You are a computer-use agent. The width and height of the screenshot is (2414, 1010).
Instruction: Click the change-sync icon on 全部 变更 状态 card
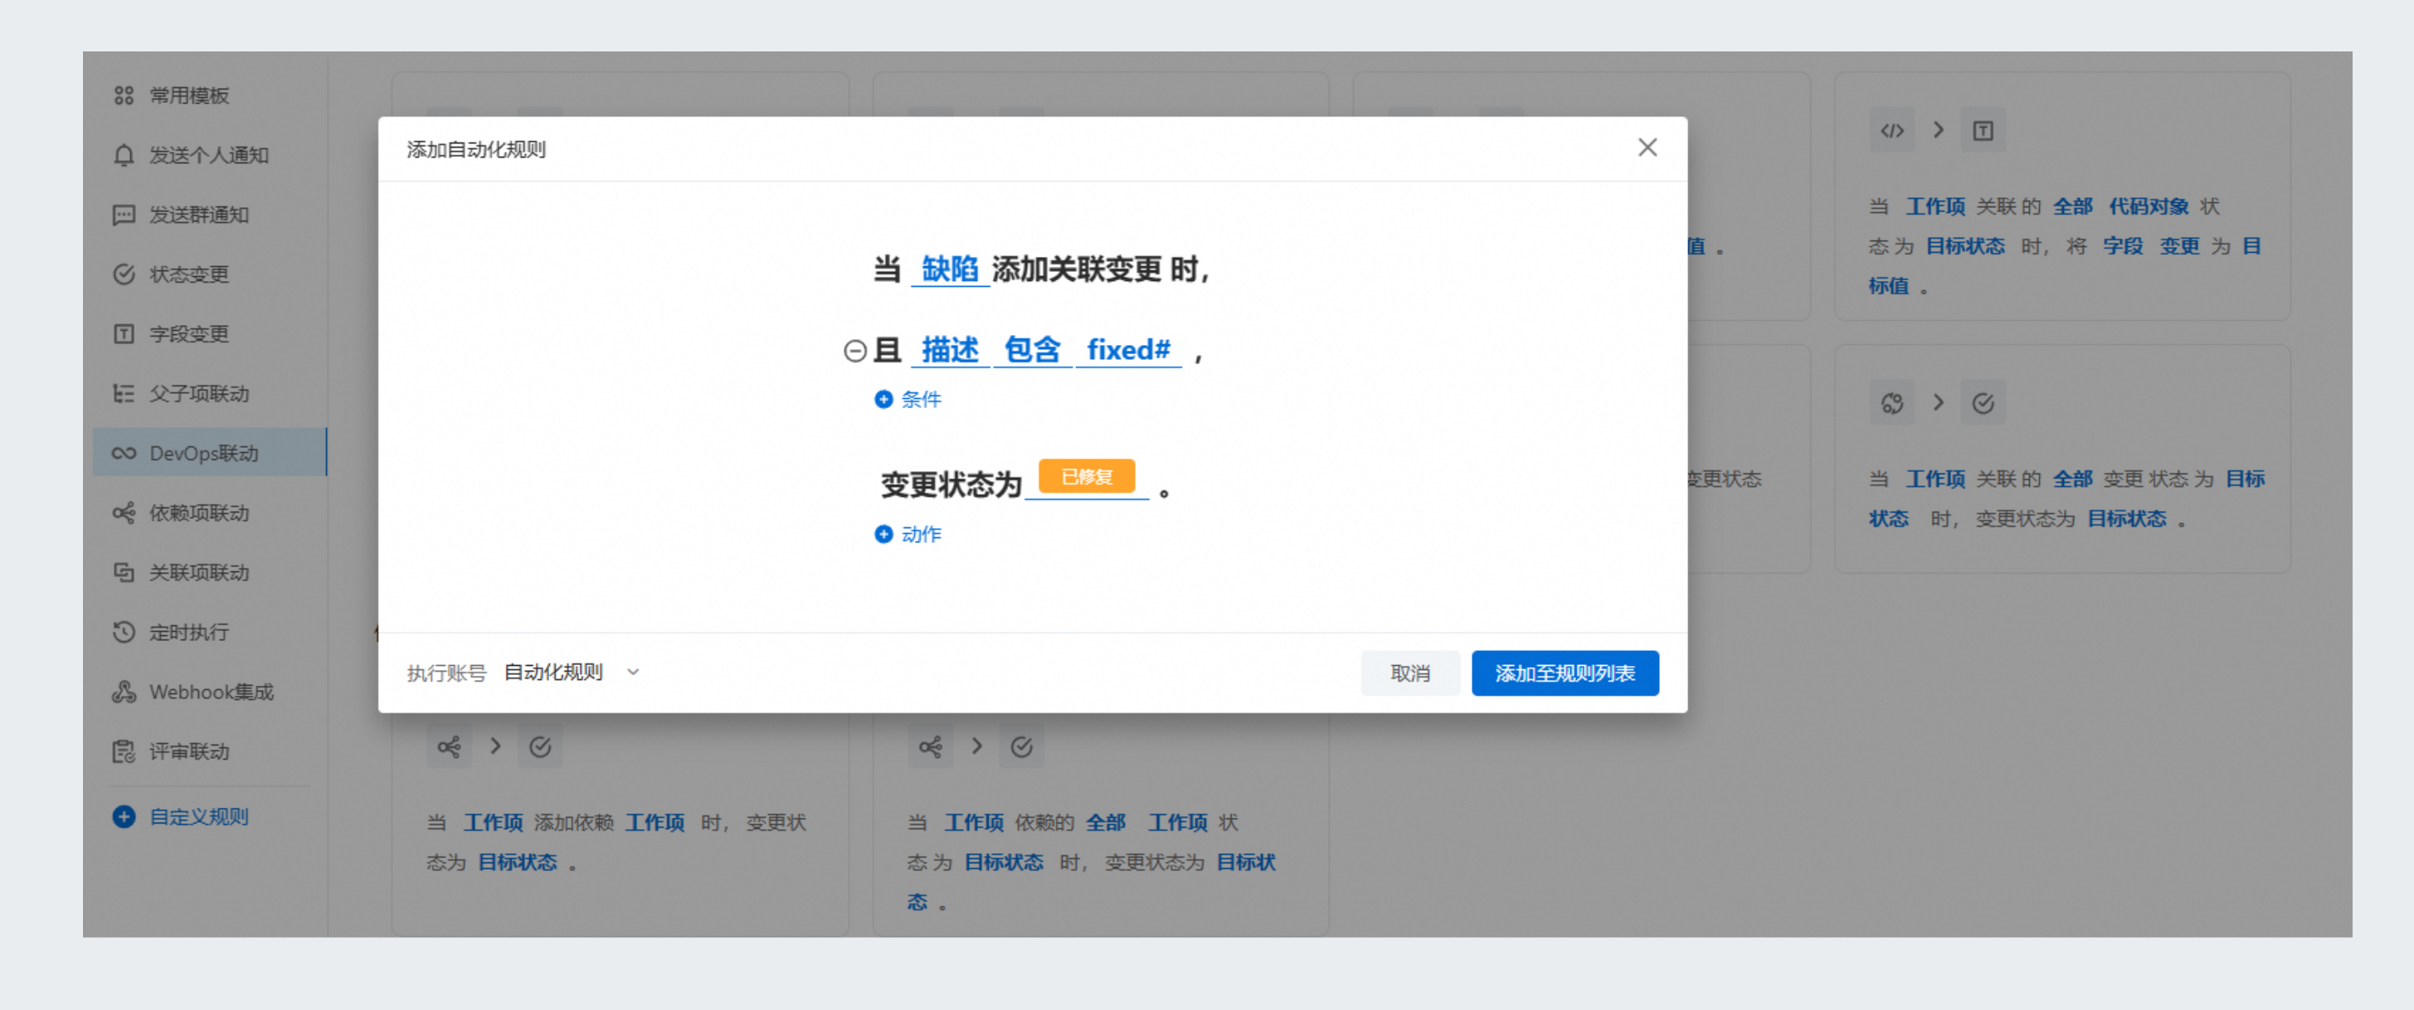pos(1892,404)
